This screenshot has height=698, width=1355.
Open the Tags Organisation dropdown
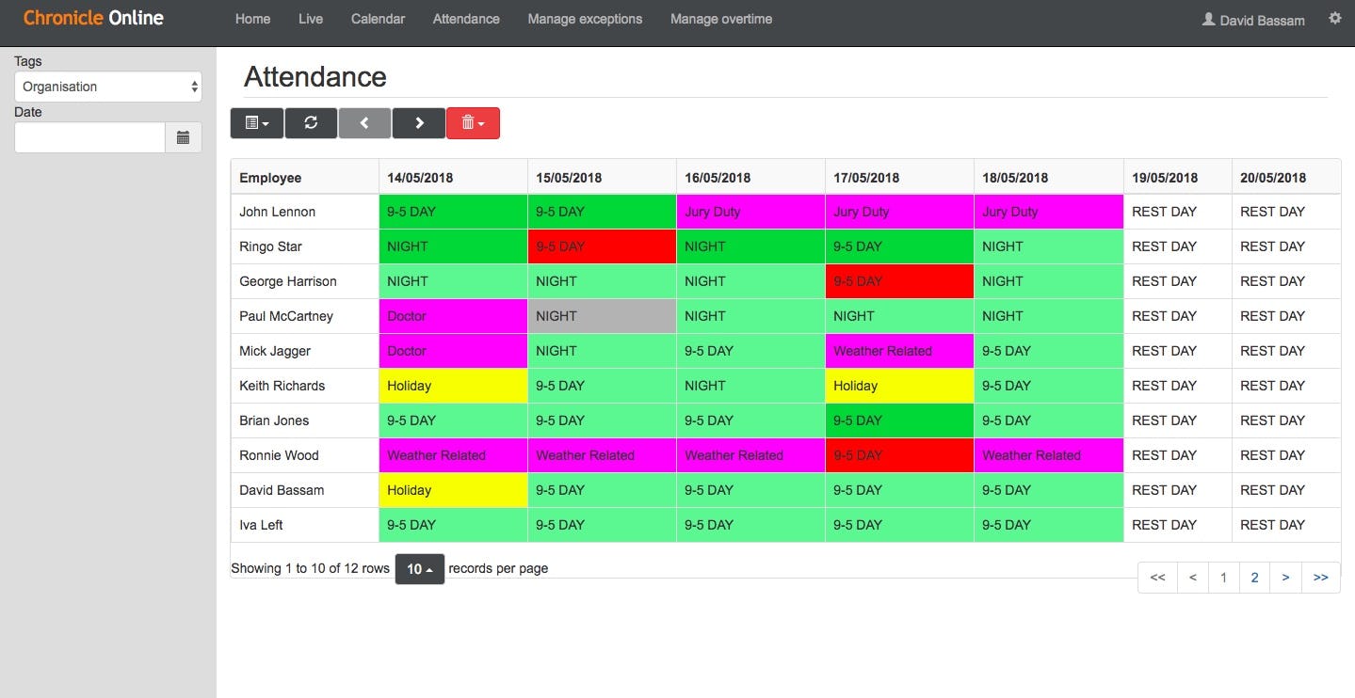click(107, 87)
